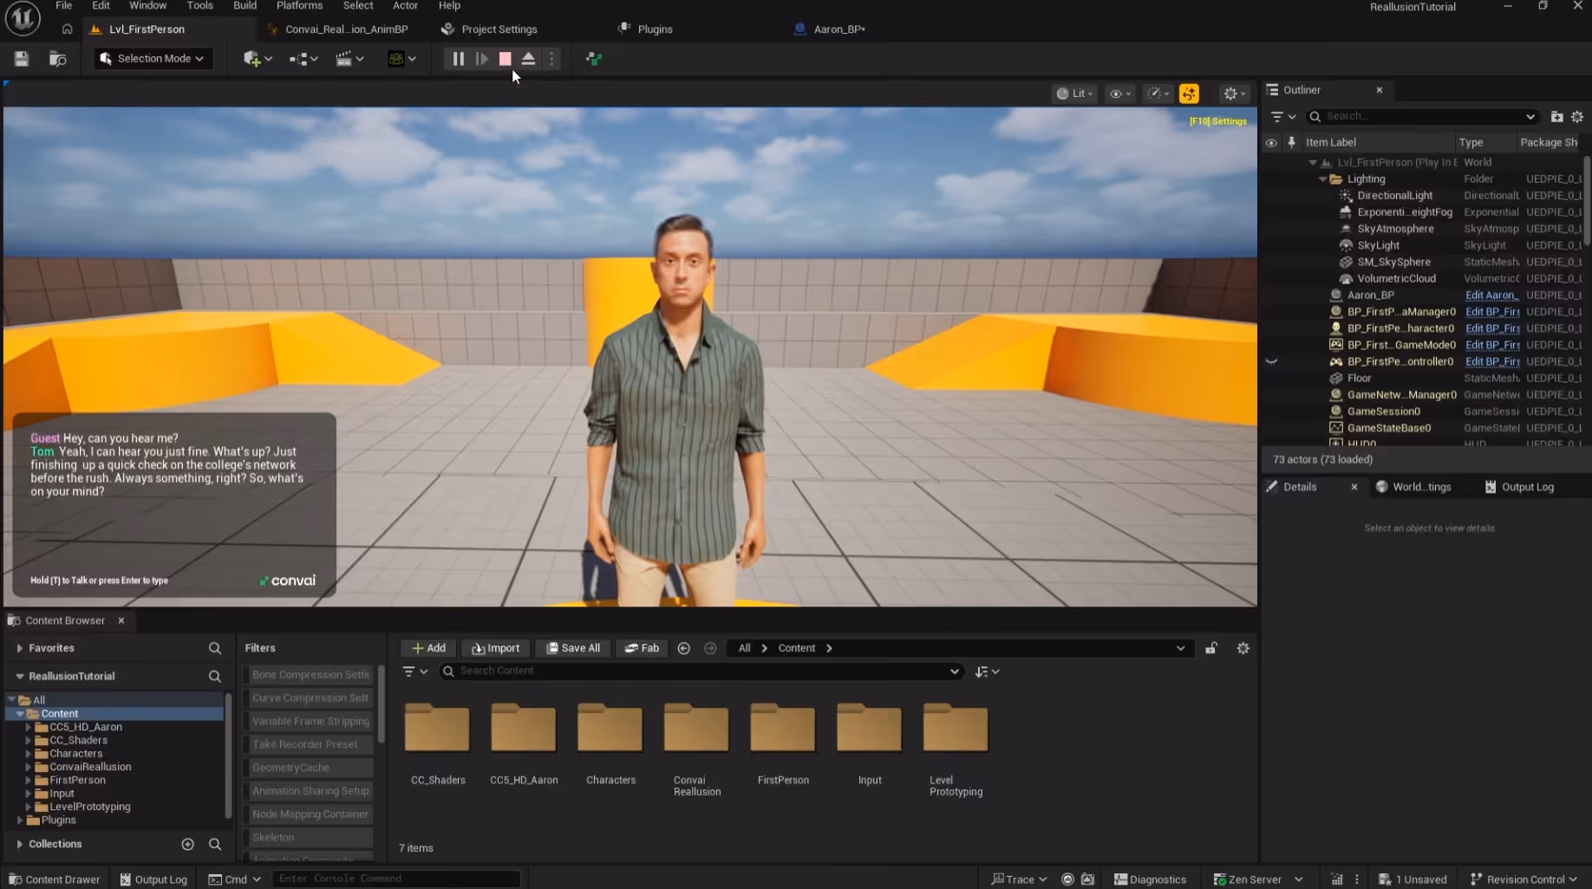The width and height of the screenshot is (1592, 889).
Task: Toggle the Outliner visibility eye column
Action: pyautogui.click(x=1271, y=143)
